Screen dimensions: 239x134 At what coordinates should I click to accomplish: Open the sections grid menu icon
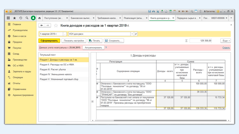[9, 18]
